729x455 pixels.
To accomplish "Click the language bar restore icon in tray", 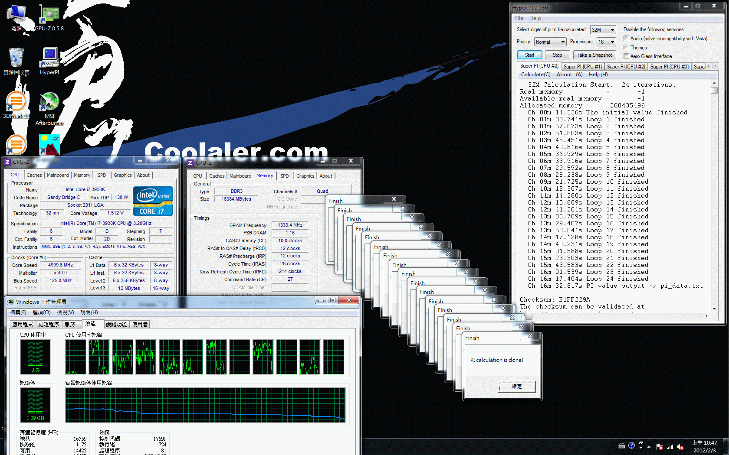I will point(640,443).
